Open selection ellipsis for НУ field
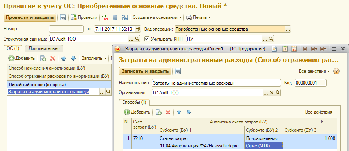The width and height of the screenshot is (349, 151). [265, 39]
